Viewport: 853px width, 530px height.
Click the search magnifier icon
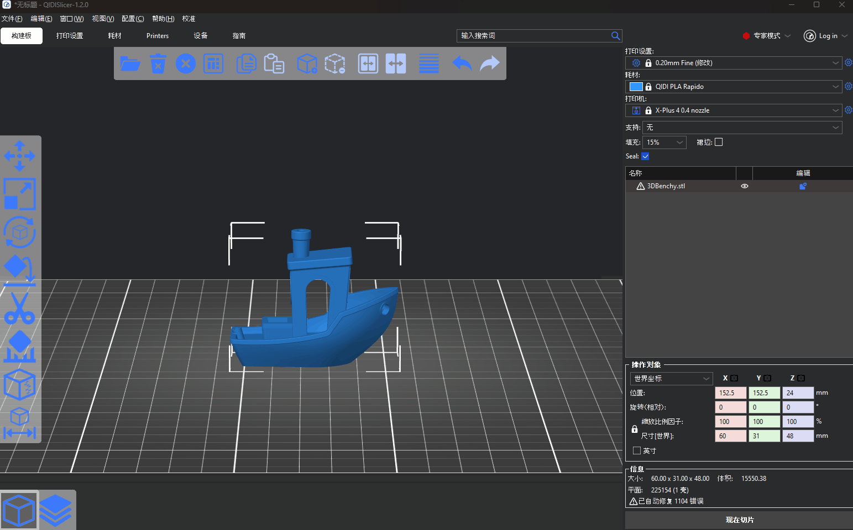point(615,35)
